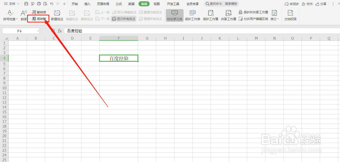Switch to the 页面布局 tab

coord(103,4)
